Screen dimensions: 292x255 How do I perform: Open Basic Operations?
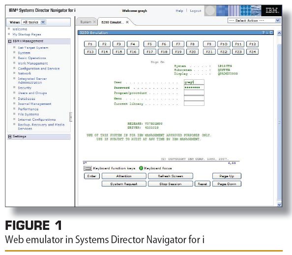[x=32, y=58]
